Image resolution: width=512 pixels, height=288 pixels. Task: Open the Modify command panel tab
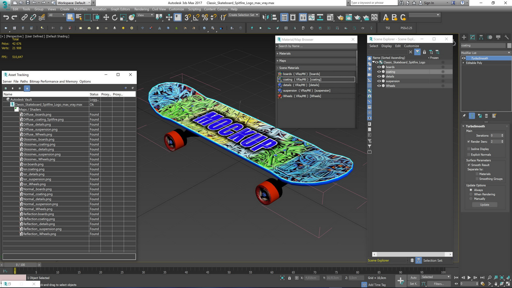click(473, 37)
